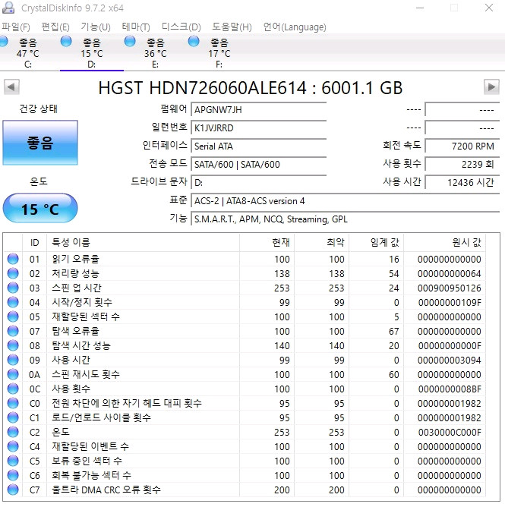Click status orb for attribute 04 시작/정지 횟수

(x=13, y=302)
